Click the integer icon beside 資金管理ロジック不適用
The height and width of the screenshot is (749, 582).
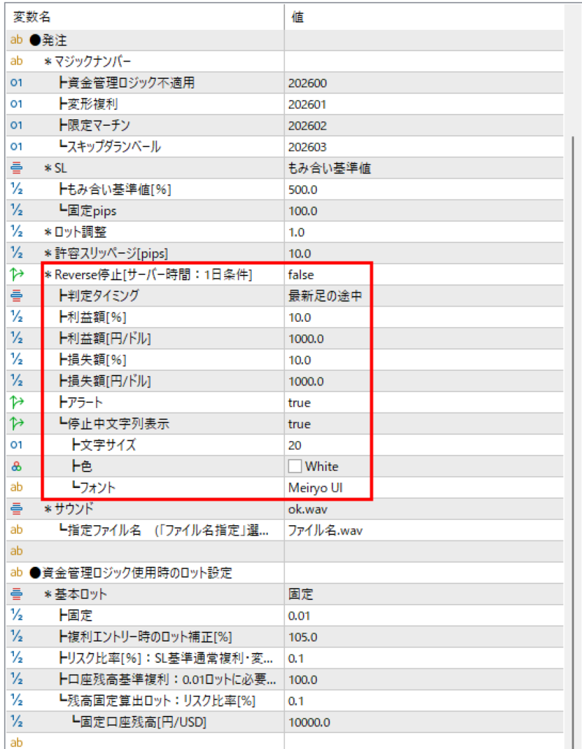(x=16, y=83)
